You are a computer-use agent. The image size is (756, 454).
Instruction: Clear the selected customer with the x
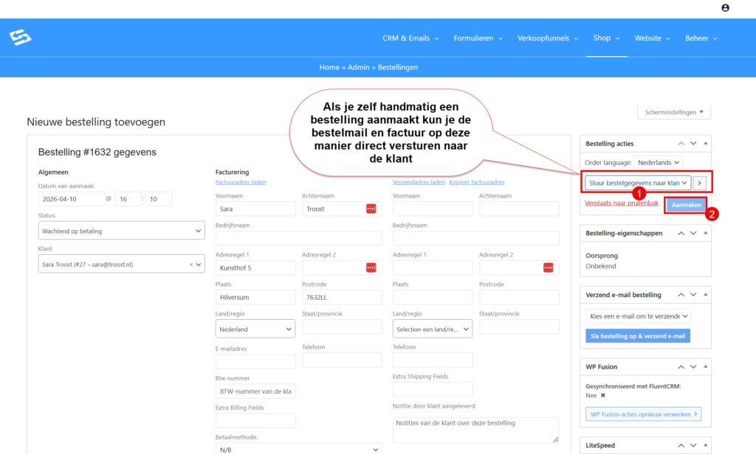[x=191, y=264]
